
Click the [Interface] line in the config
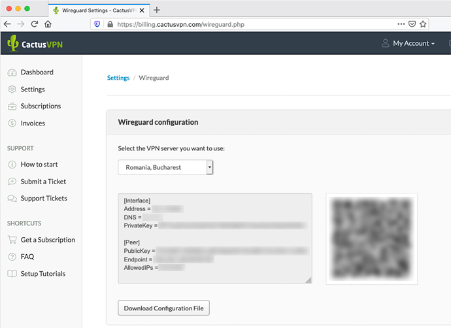(x=137, y=201)
